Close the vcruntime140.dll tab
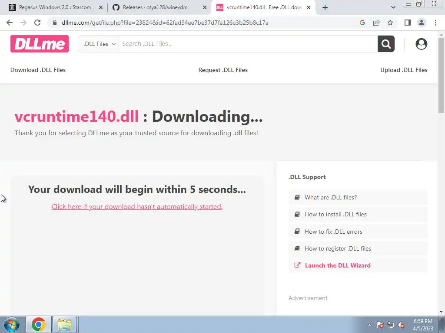The width and height of the screenshot is (445, 333). click(x=309, y=8)
